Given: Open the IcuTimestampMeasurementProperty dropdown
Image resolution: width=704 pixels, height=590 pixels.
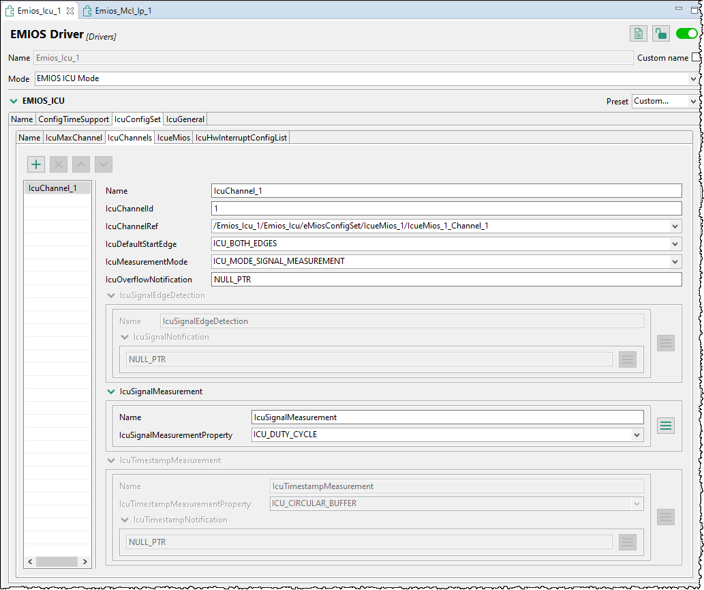Looking at the screenshot, I should click(457, 504).
